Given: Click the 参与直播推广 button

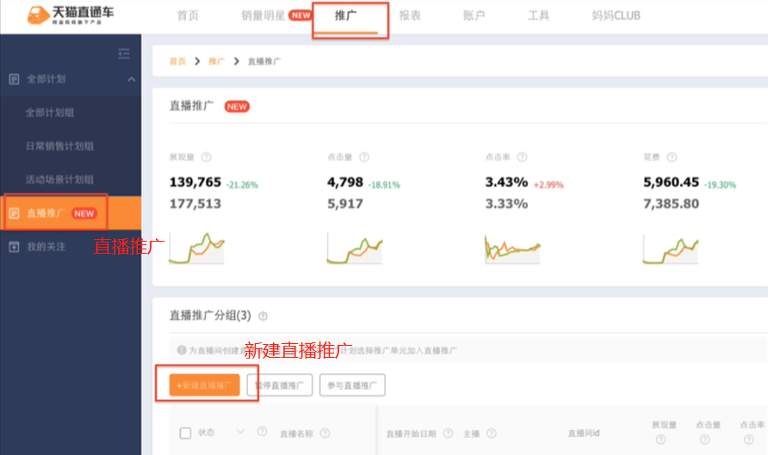Looking at the screenshot, I should (x=352, y=385).
